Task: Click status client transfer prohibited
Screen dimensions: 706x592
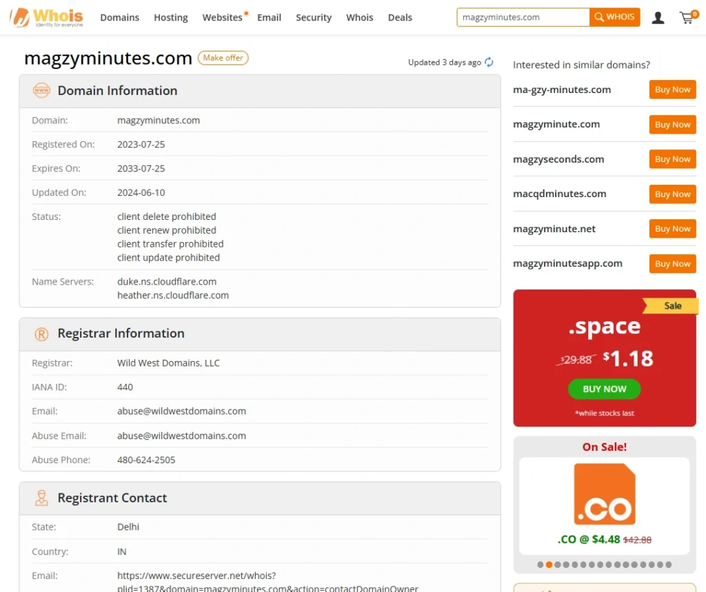Action: [x=170, y=244]
